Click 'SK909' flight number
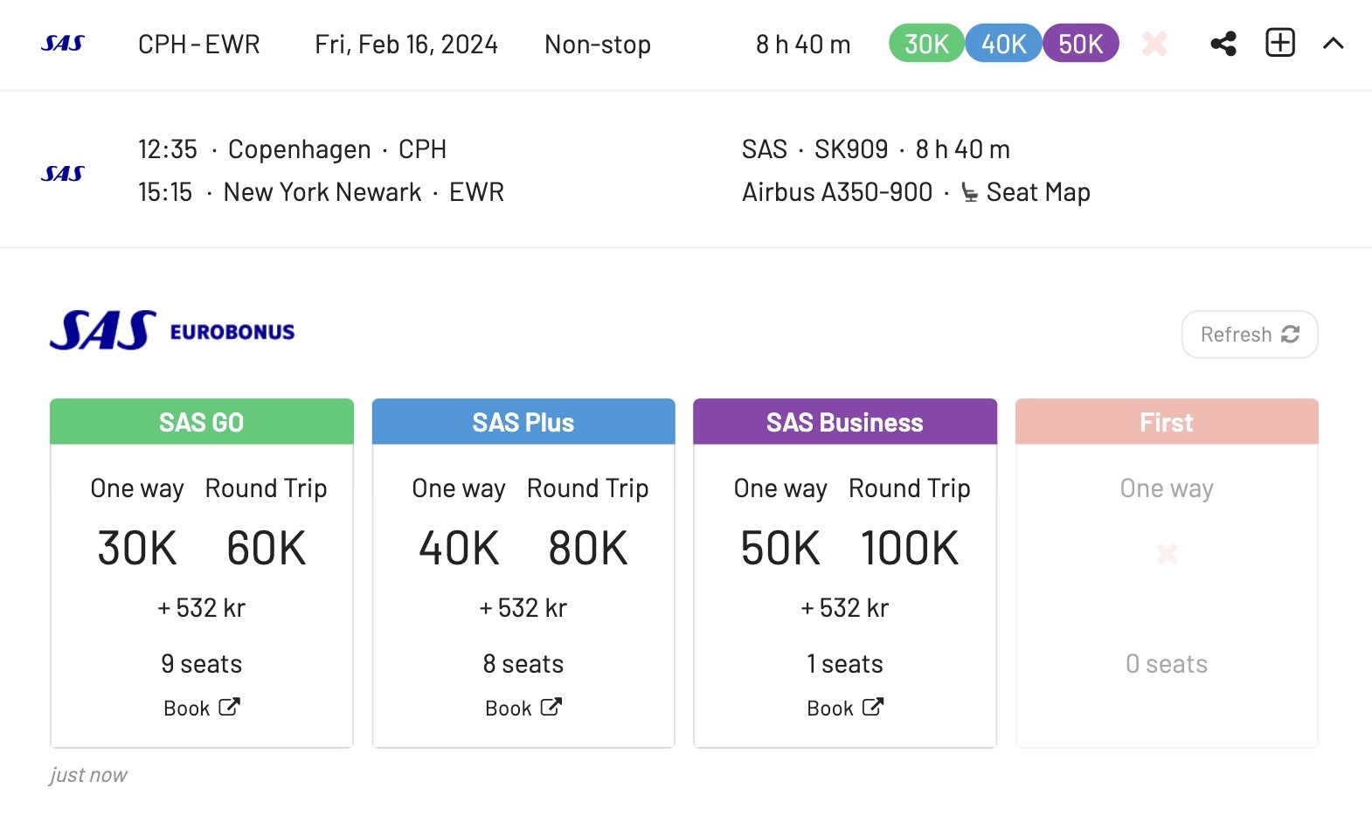 tap(851, 149)
